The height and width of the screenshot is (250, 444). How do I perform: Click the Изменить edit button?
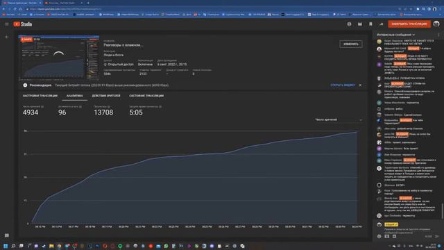click(351, 44)
